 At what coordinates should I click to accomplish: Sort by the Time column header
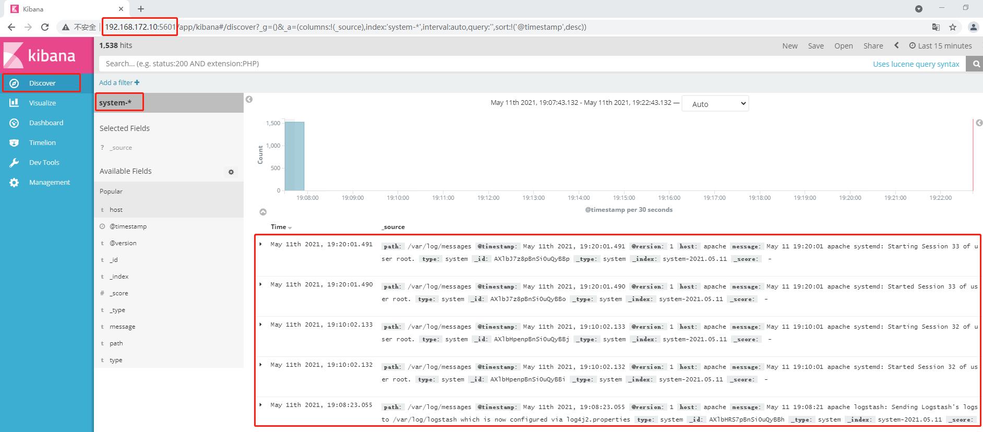click(x=281, y=227)
